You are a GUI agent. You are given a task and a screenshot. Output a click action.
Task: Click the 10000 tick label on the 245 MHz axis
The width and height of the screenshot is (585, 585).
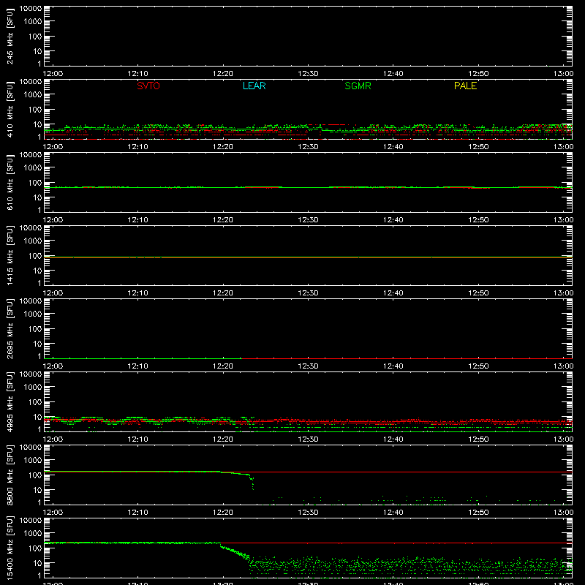pos(31,9)
